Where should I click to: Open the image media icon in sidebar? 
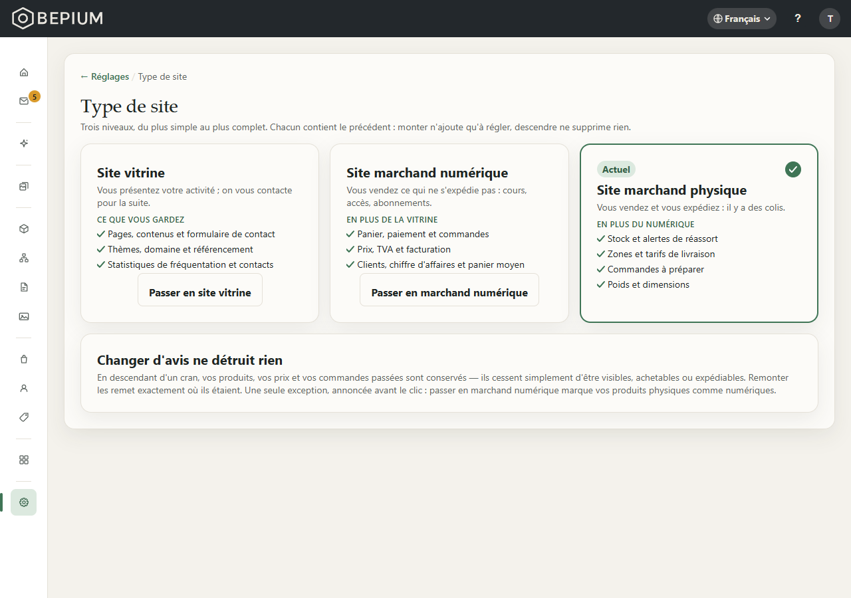pos(24,316)
